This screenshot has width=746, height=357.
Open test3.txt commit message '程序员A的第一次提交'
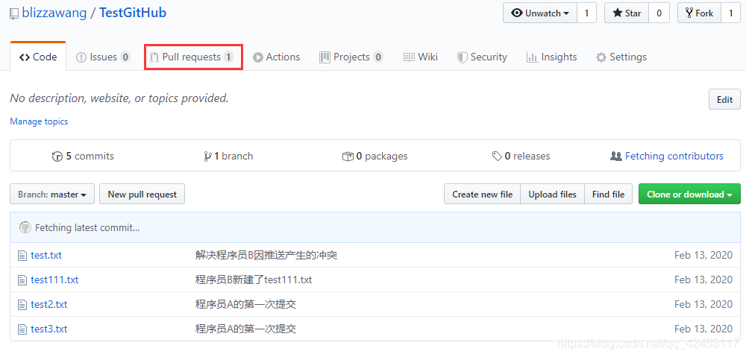tap(246, 329)
